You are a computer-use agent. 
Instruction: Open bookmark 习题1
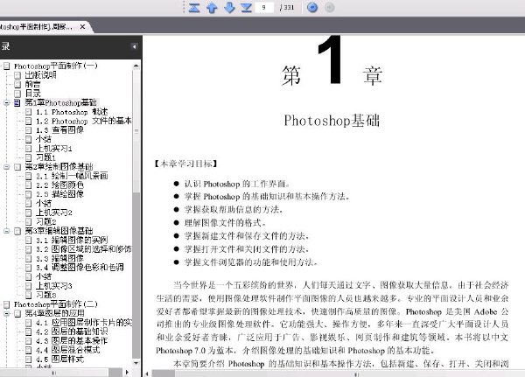coord(45,157)
